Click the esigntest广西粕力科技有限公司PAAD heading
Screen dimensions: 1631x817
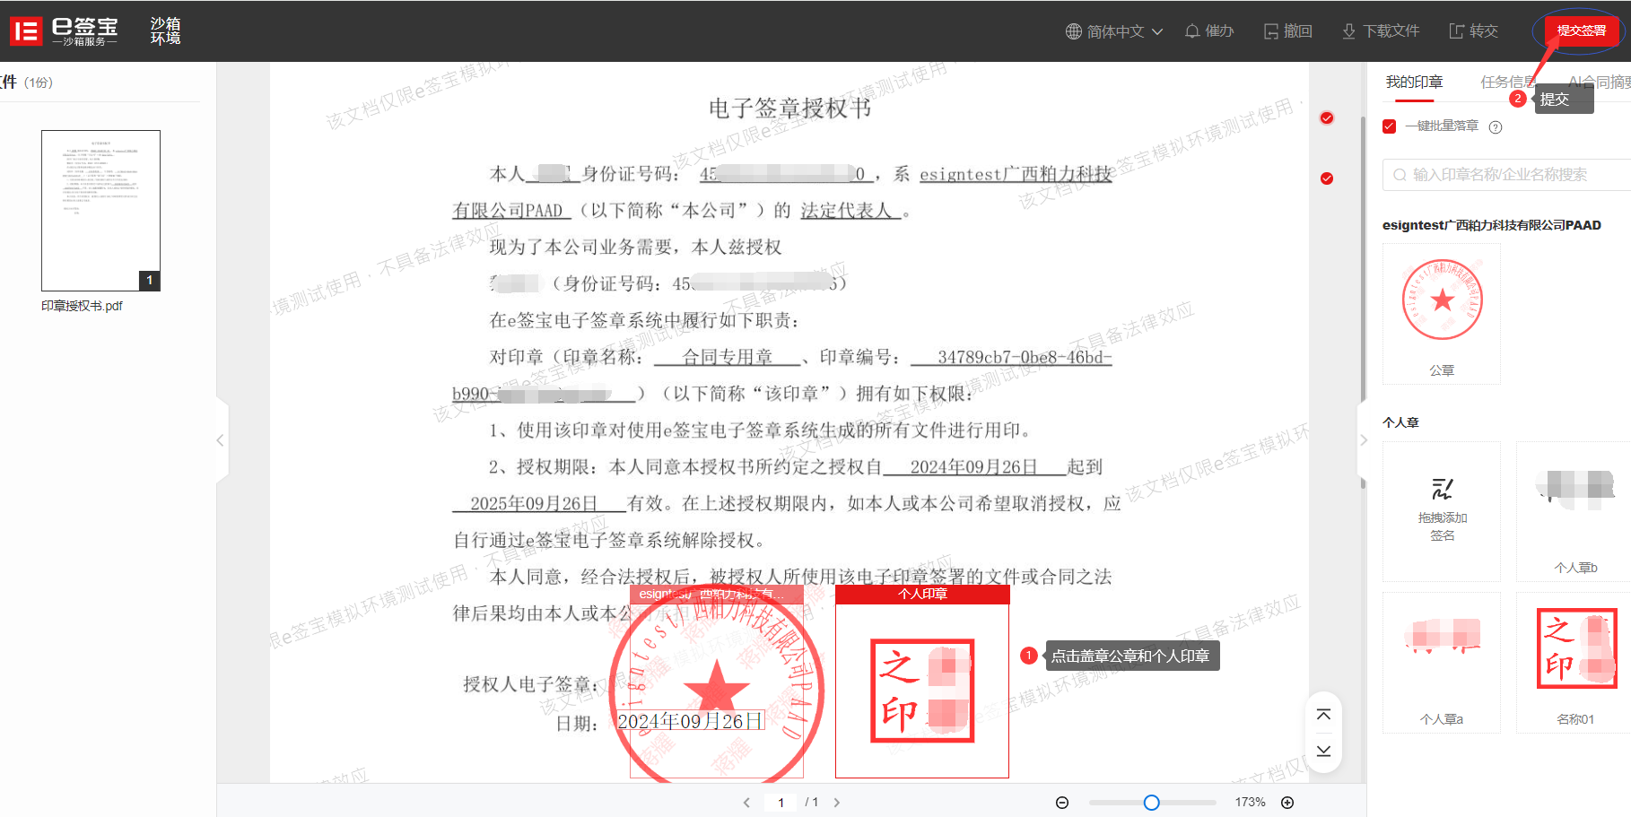click(1491, 225)
